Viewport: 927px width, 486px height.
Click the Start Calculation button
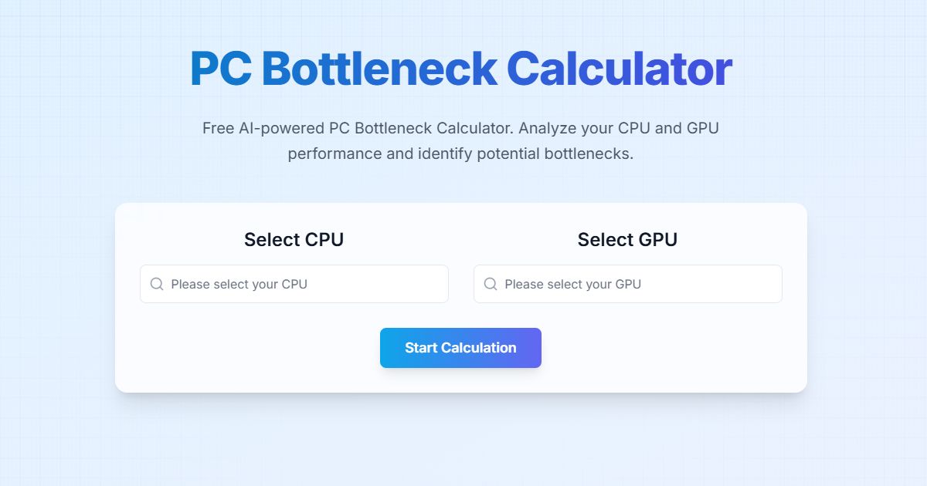[460, 348]
